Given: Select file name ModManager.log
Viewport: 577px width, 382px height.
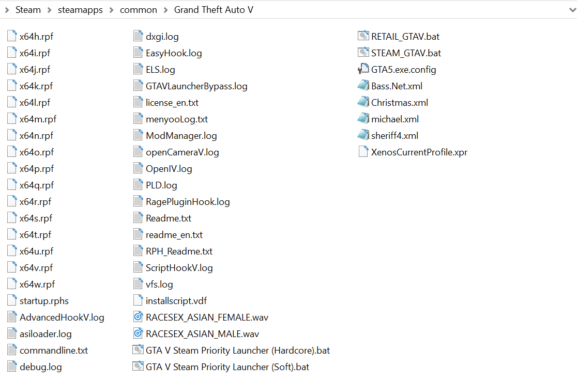Looking at the screenshot, I should pyautogui.click(x=181, y=136).
